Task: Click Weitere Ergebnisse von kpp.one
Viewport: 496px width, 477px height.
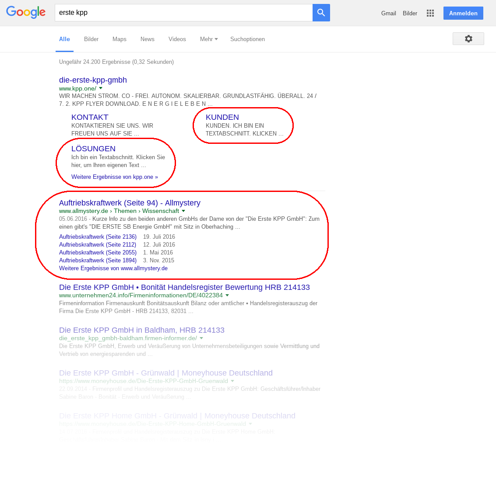Action: (115, 177)
